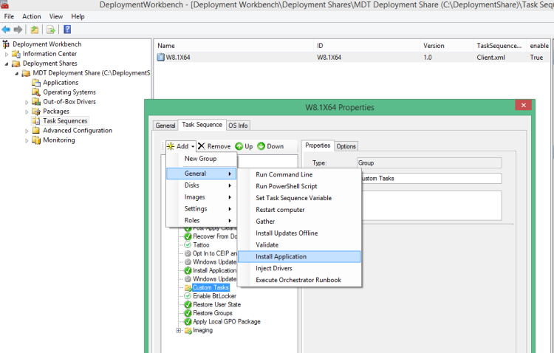
Task: Click the Up one level folder icon
Action: (35, 30)
